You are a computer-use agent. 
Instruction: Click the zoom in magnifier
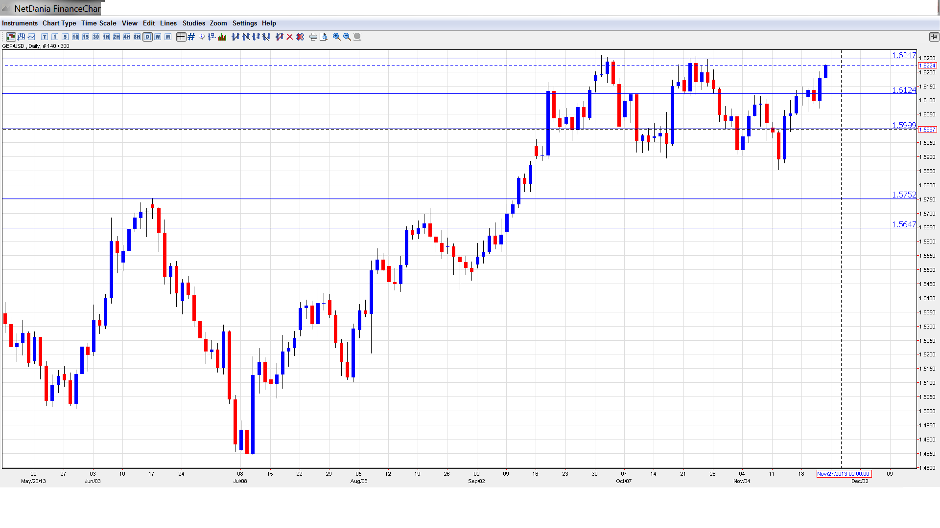[337, 37]
